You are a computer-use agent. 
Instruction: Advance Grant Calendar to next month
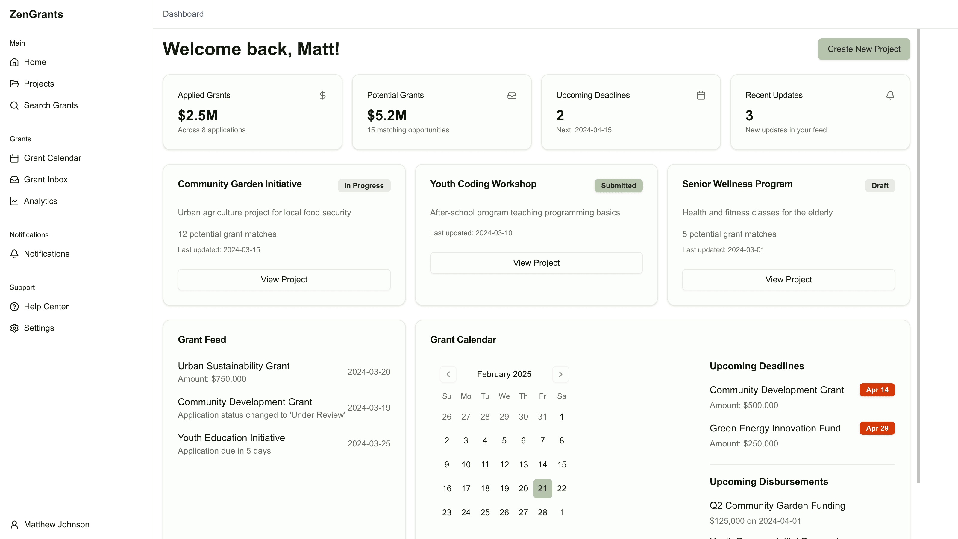click(560, 374)
